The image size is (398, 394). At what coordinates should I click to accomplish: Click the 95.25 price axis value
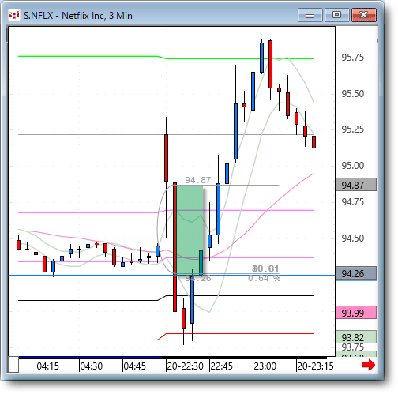pos(353,129)
